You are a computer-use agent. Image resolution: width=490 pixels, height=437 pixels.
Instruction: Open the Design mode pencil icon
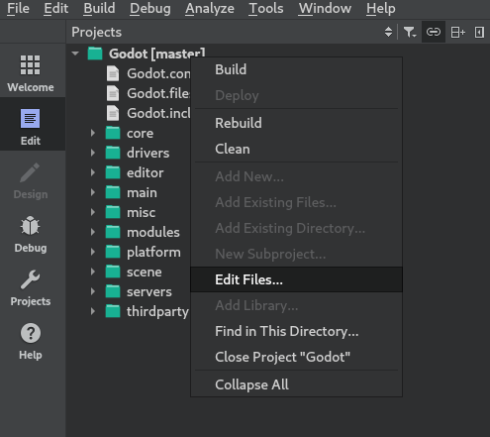(x=30, y=172)
